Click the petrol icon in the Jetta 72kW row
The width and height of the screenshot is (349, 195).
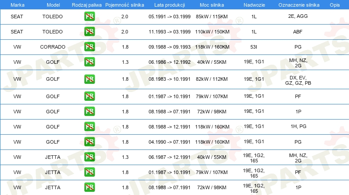(x=89, y=187)
